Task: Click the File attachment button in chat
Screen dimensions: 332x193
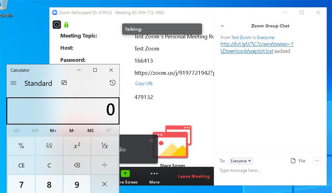Action: pos(298,161)
